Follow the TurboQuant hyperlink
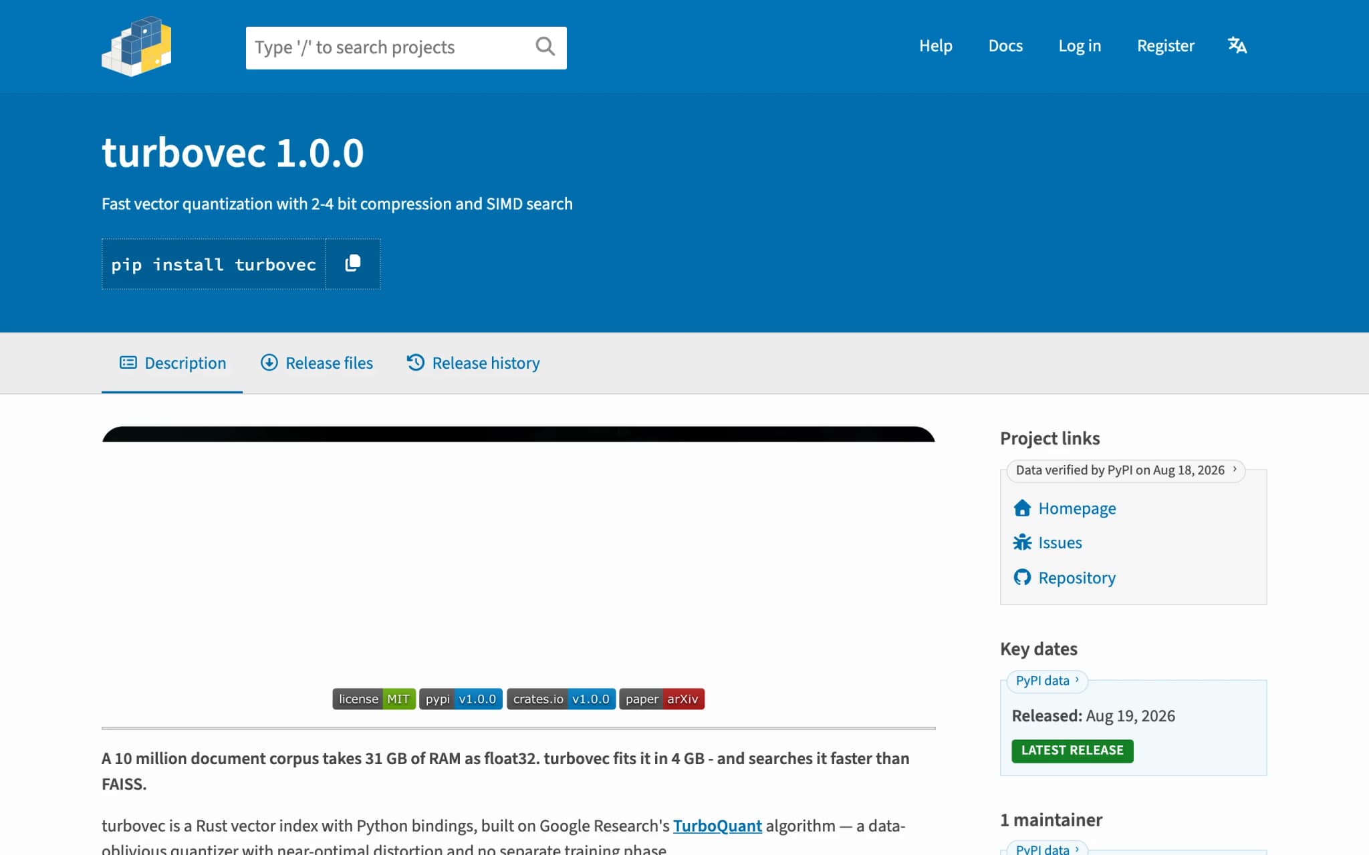1369x855 pixels. click(x=717, y=826)
